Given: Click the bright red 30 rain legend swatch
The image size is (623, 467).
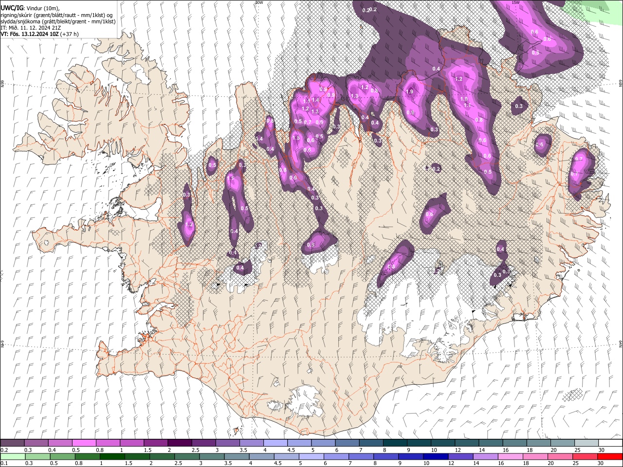Looking at the screenshot, I should (610, 457).
